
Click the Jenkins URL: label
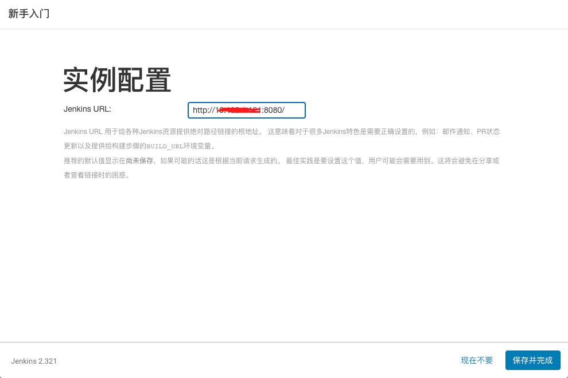(x=87, y=109)
